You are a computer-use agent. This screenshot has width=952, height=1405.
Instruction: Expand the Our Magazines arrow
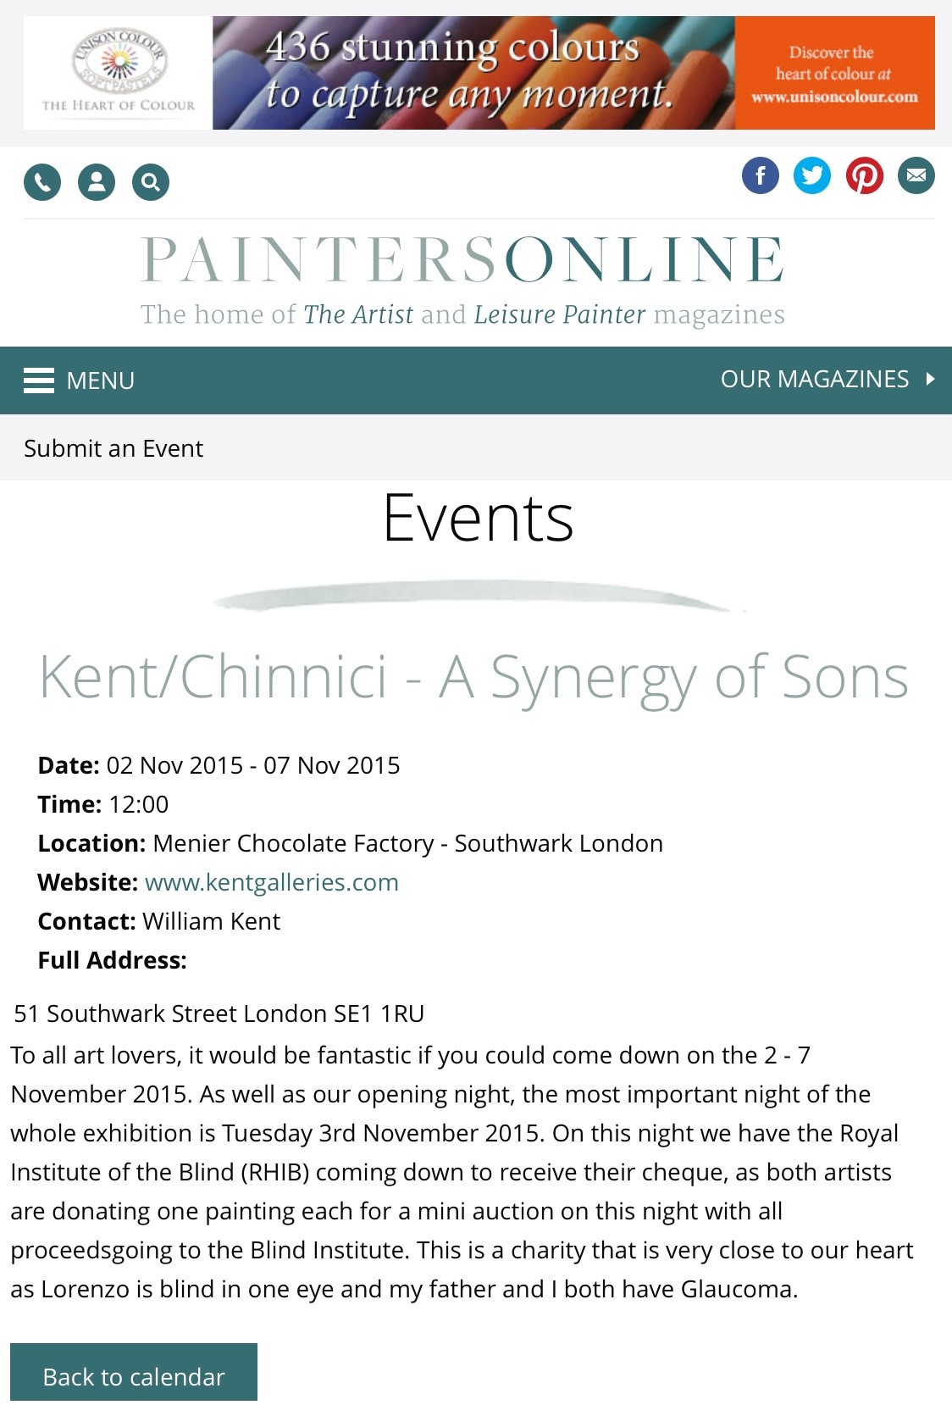(x=930, y=379)
